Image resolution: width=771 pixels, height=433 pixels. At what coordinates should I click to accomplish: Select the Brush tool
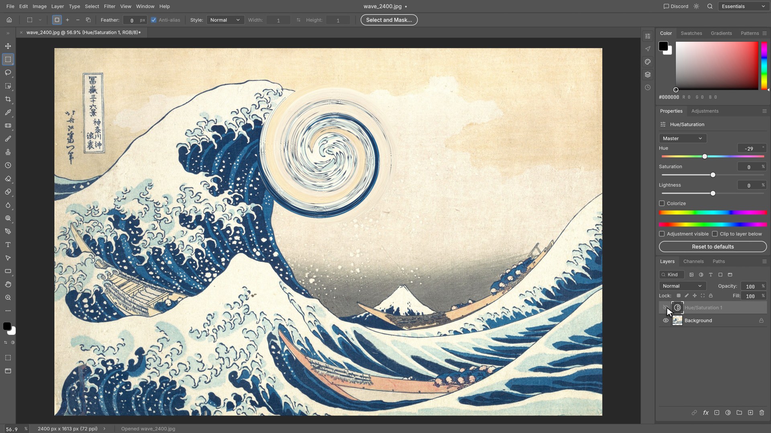click(8, 139)
